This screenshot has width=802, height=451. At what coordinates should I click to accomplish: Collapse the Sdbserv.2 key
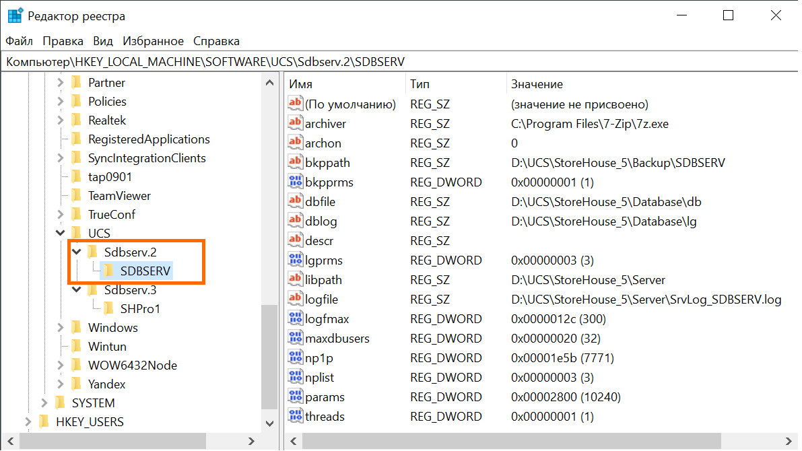pos(76,252)
